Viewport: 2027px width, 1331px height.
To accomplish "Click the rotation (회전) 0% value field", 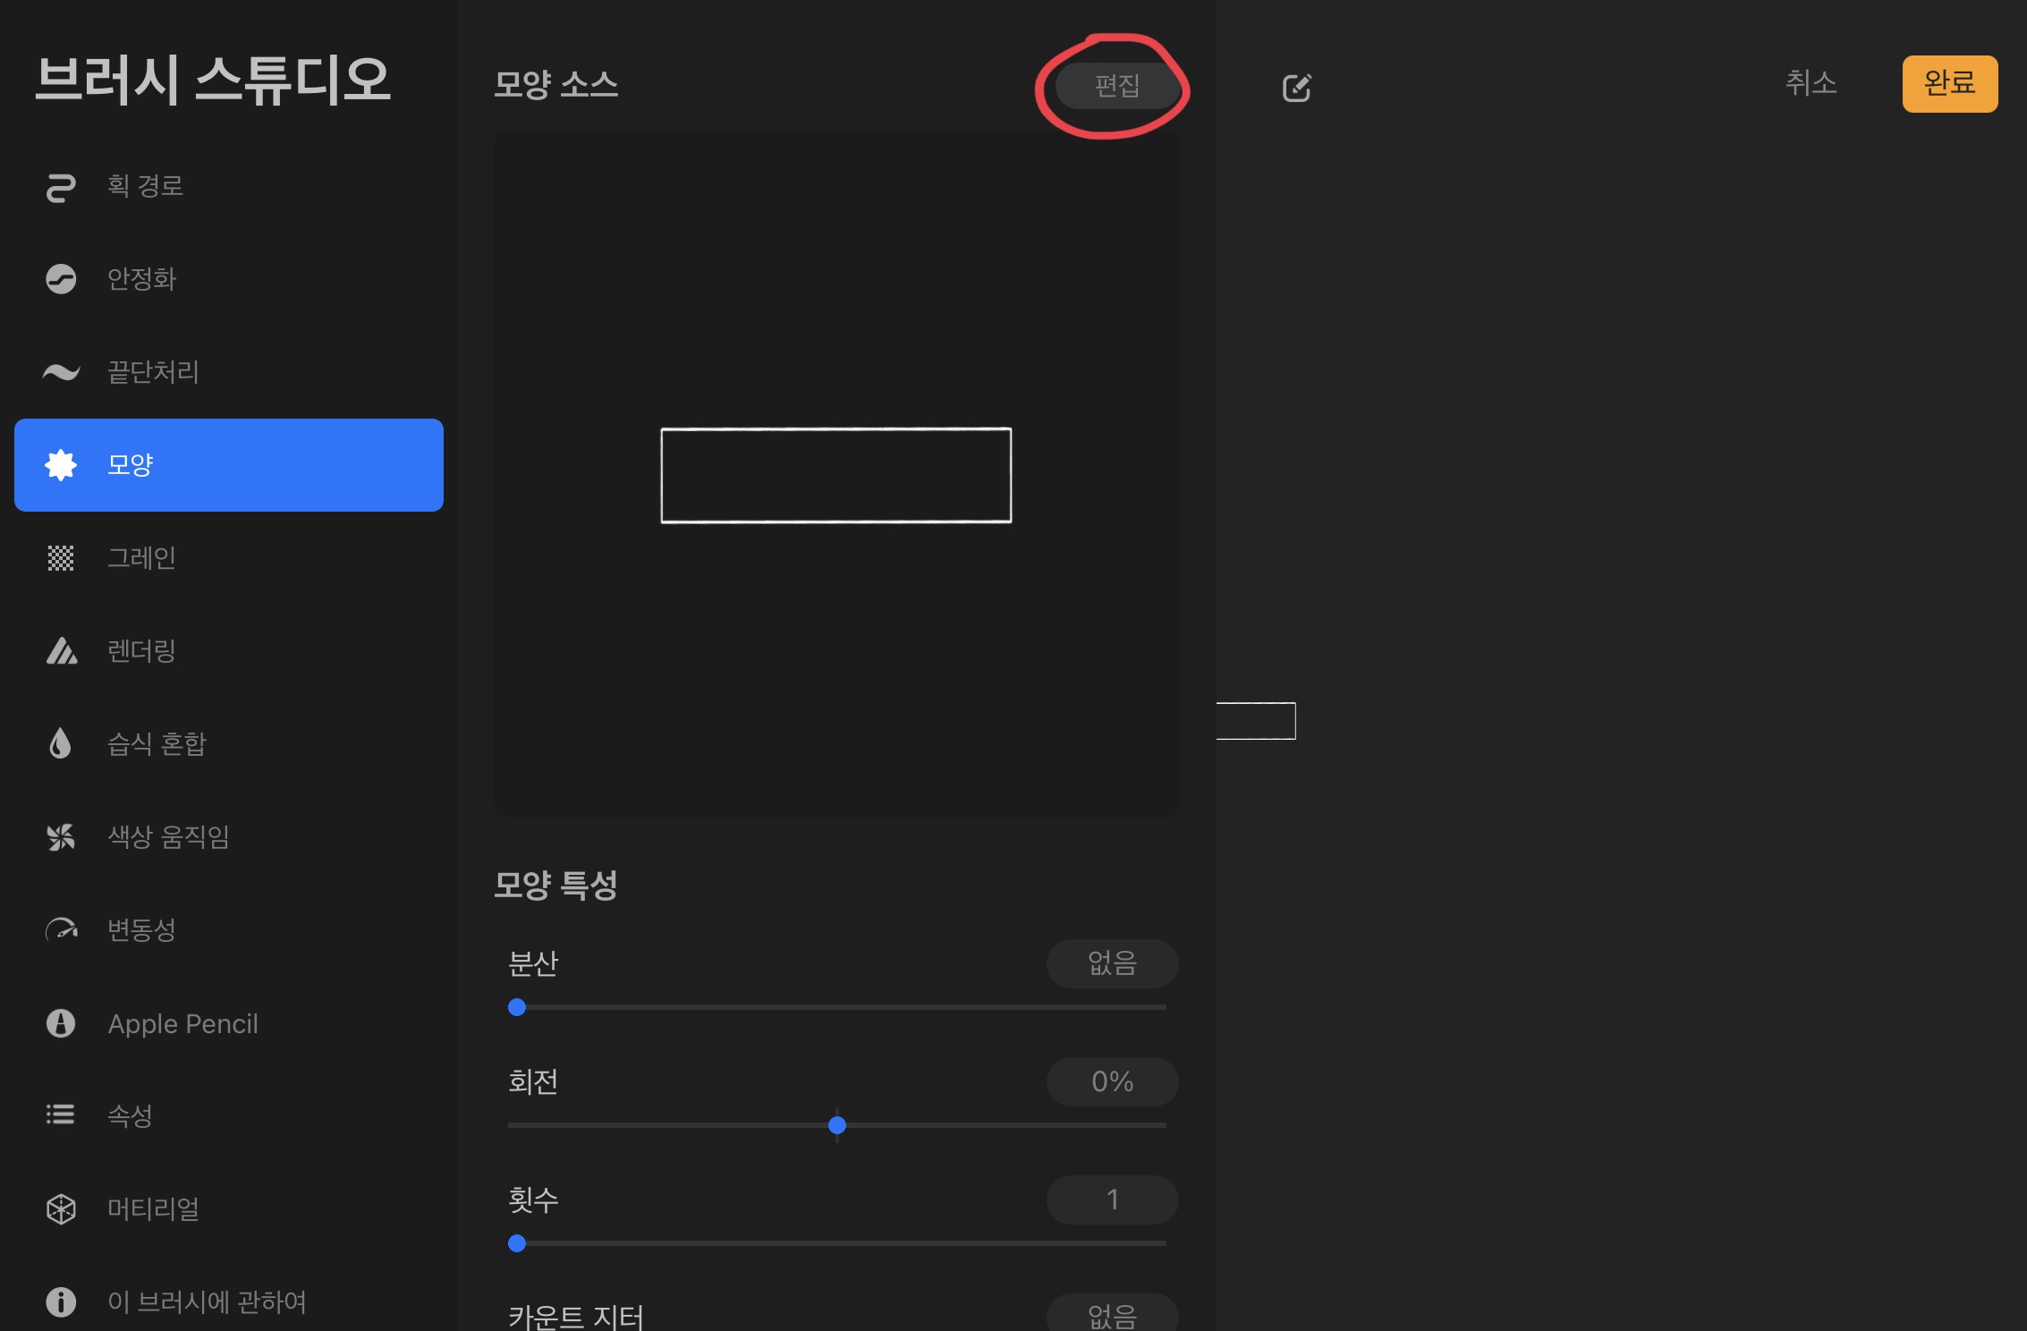I will pos(1112,1081).
